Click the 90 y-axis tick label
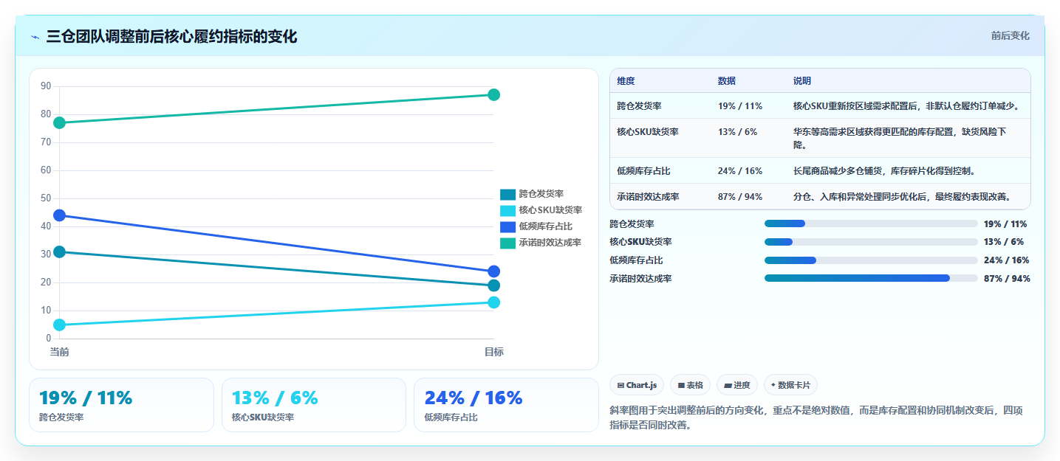Viewport: 1060px width, 461px height. (46, 86)
